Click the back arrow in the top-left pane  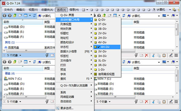(x=5, y=15)
